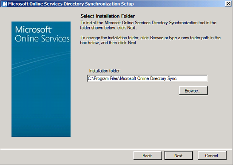The height and width of the screenshot is (165, 233).
Task: Click the 'To install the Microsoft Online...' paragraph
Action: tap(148, 25)
